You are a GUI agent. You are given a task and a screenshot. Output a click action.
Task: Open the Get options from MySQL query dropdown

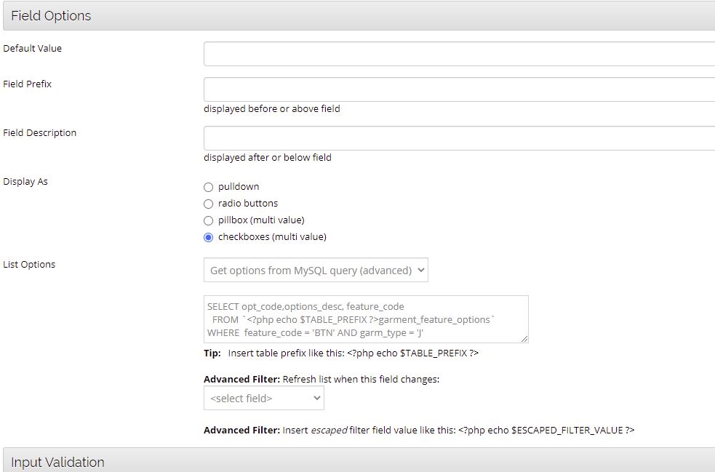316,270
